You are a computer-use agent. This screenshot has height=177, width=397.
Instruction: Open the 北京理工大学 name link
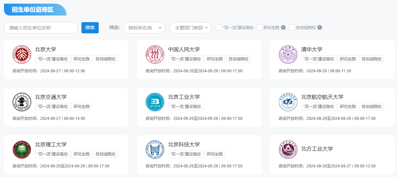(51, 144)
